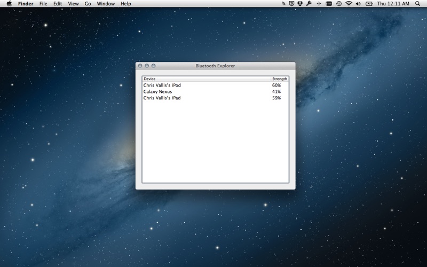Click the key-shaped menu bar icon
The width and height of the screenshot is (427, 267).
309,4
